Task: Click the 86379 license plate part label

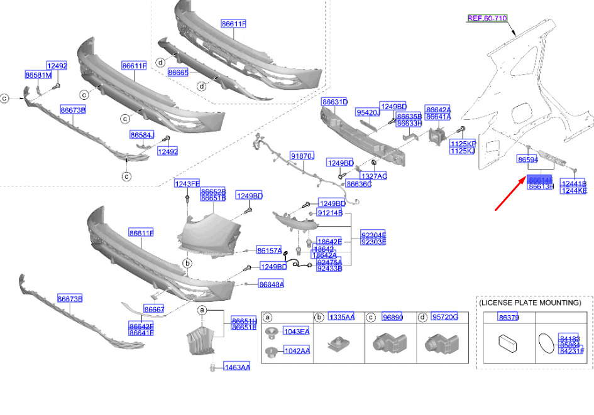Action: click(x=509, y=318)
